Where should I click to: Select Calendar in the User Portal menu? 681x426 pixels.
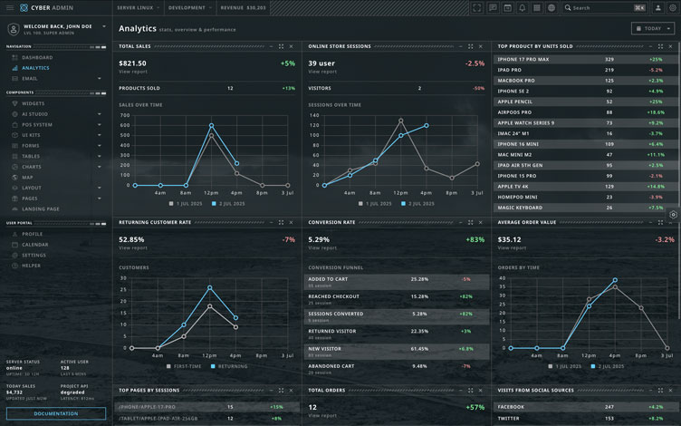(x=35, y=245)
